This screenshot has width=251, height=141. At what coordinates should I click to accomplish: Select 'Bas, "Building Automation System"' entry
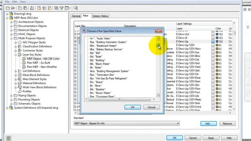point(108,42)
